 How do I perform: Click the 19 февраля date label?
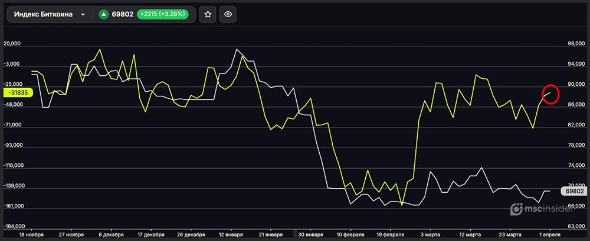point(389,234)
